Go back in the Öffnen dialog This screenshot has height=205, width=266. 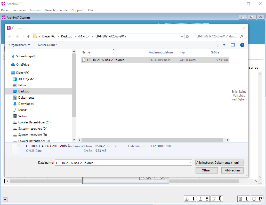pos(10,36)
